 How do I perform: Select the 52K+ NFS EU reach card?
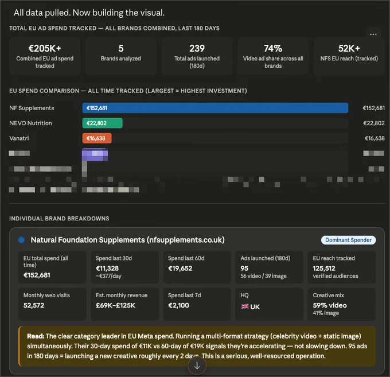tap(349, 56)
